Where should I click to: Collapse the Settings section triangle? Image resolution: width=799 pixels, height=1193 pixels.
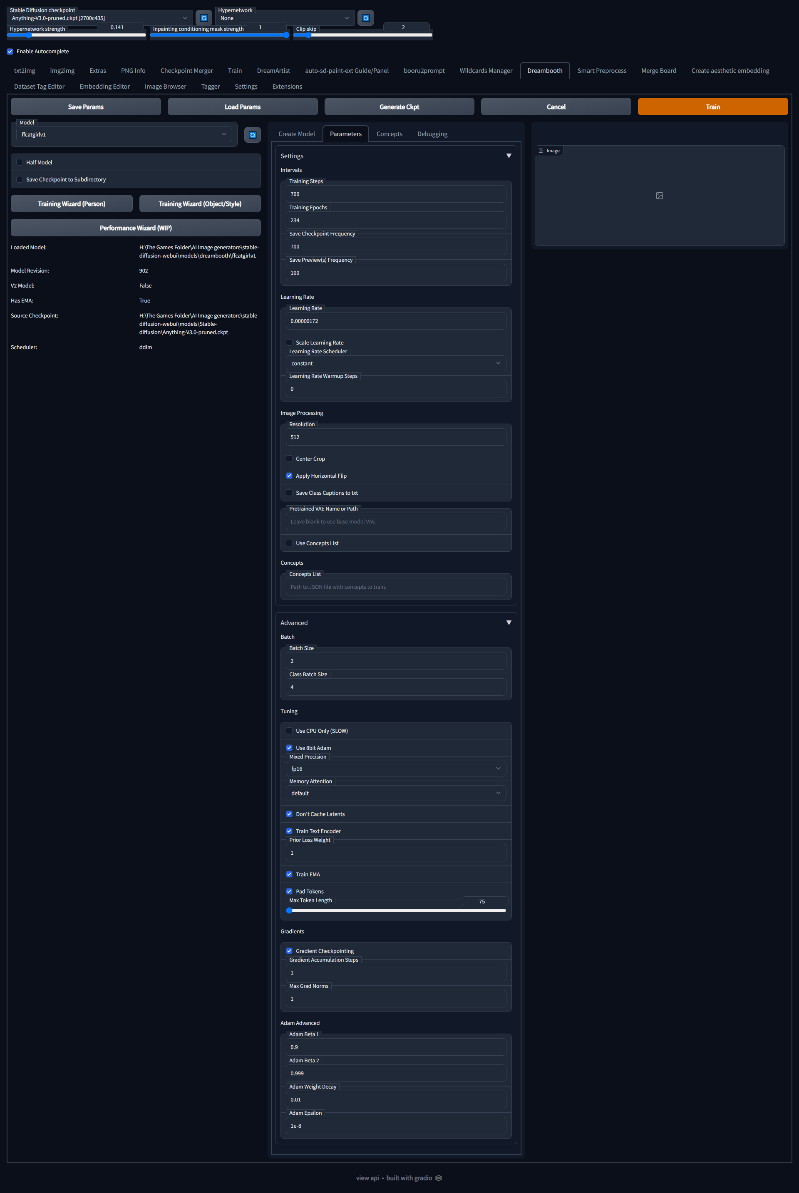pos(508,156)
